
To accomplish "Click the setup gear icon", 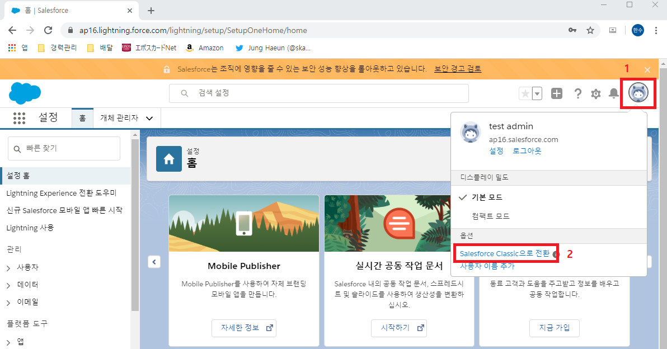I will coord(595,93).
